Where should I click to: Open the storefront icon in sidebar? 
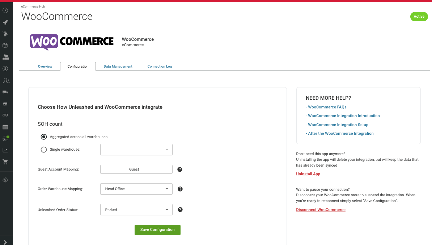pyautogui.click(x=5, y=103)
